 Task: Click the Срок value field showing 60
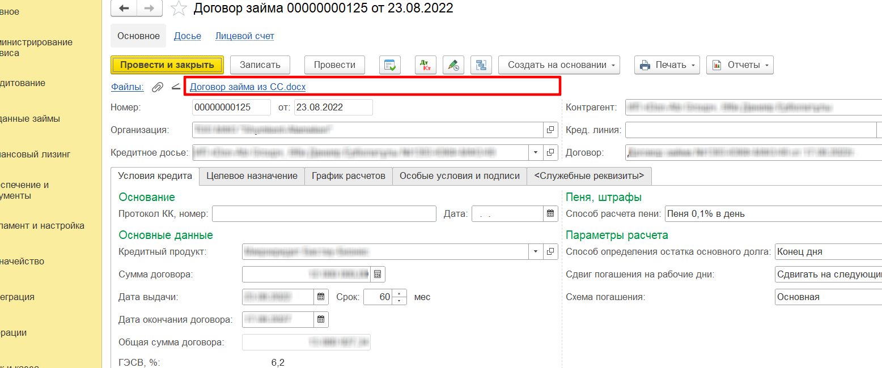[x=379, y=297]
